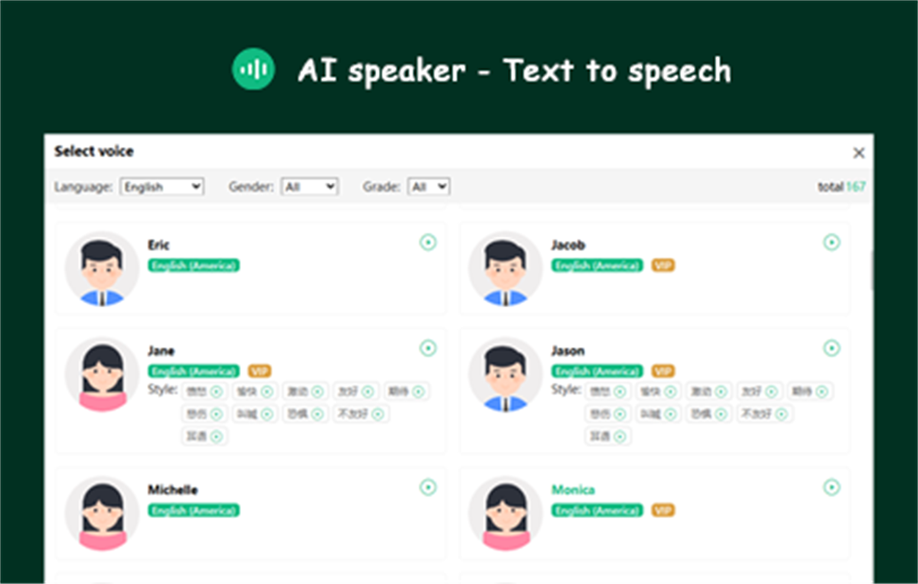918x584 pixels.
Task: Choose the voice named Jason
Action: pos(568,351)
